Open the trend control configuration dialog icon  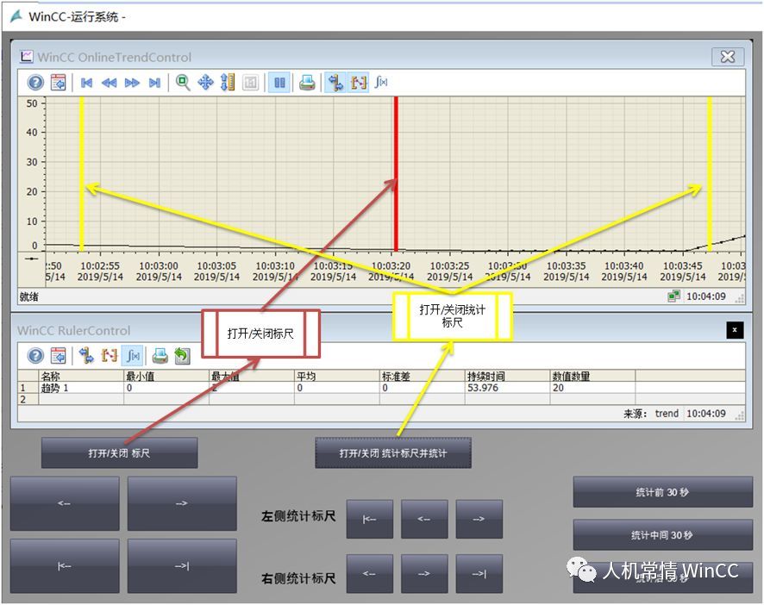[x=58, y=83]
